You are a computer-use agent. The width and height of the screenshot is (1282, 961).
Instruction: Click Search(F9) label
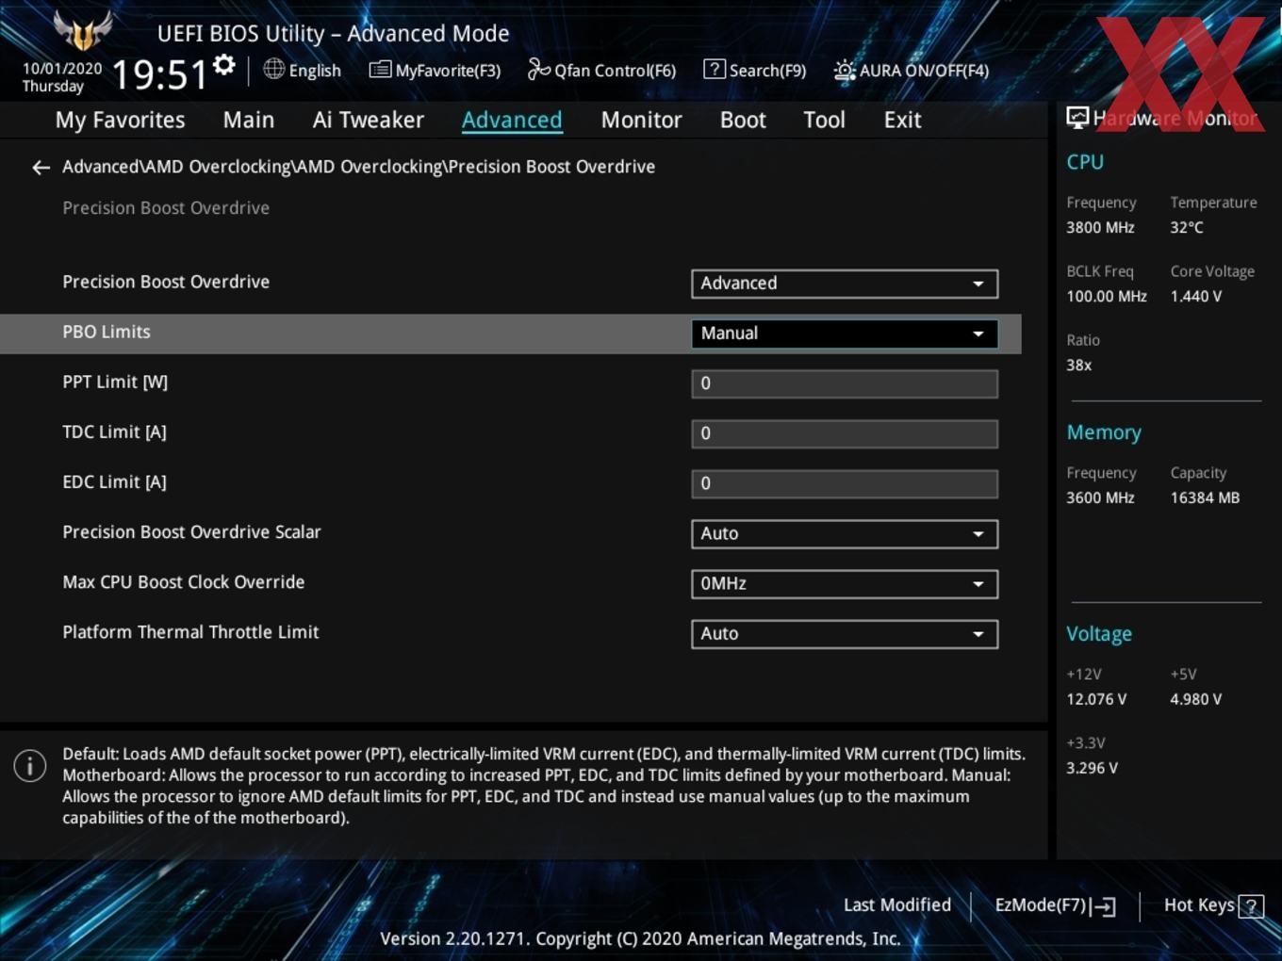click(x=767, y=71)
